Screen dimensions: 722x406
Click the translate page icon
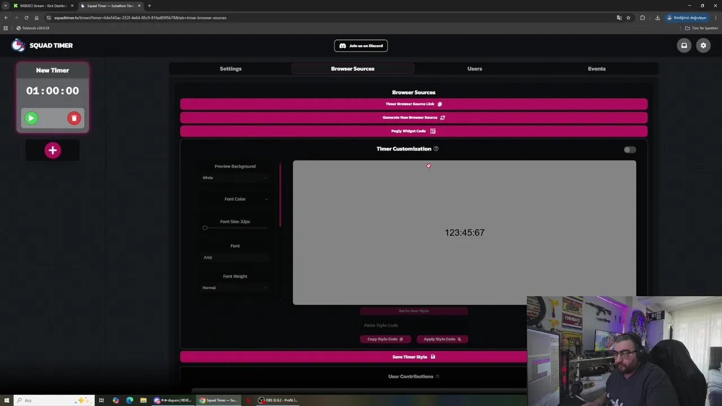(x=619, y=17)
